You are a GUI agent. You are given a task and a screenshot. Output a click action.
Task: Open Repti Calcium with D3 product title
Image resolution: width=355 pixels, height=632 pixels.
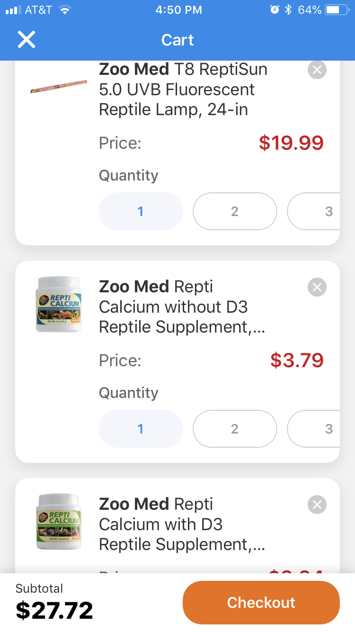point(182,524)
